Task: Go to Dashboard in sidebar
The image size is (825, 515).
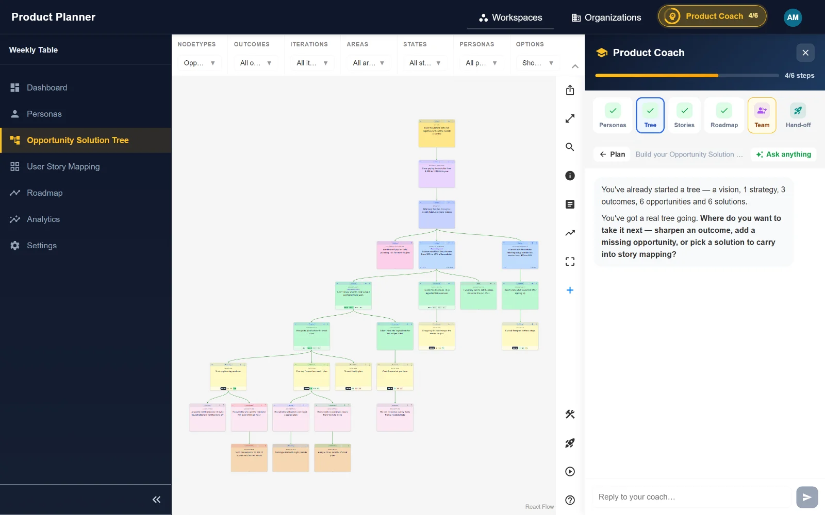Action: click(86, 88)
